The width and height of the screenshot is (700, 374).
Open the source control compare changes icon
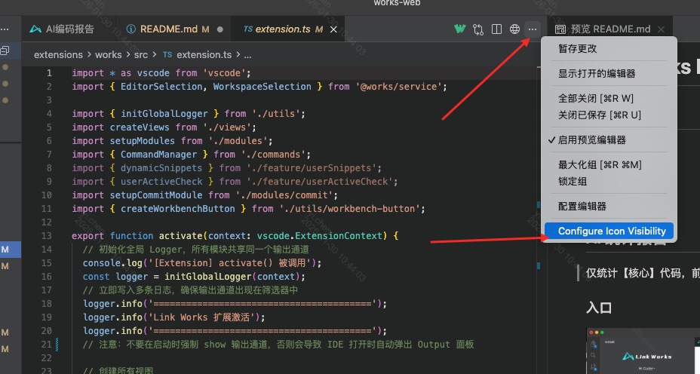coord(478,29)
